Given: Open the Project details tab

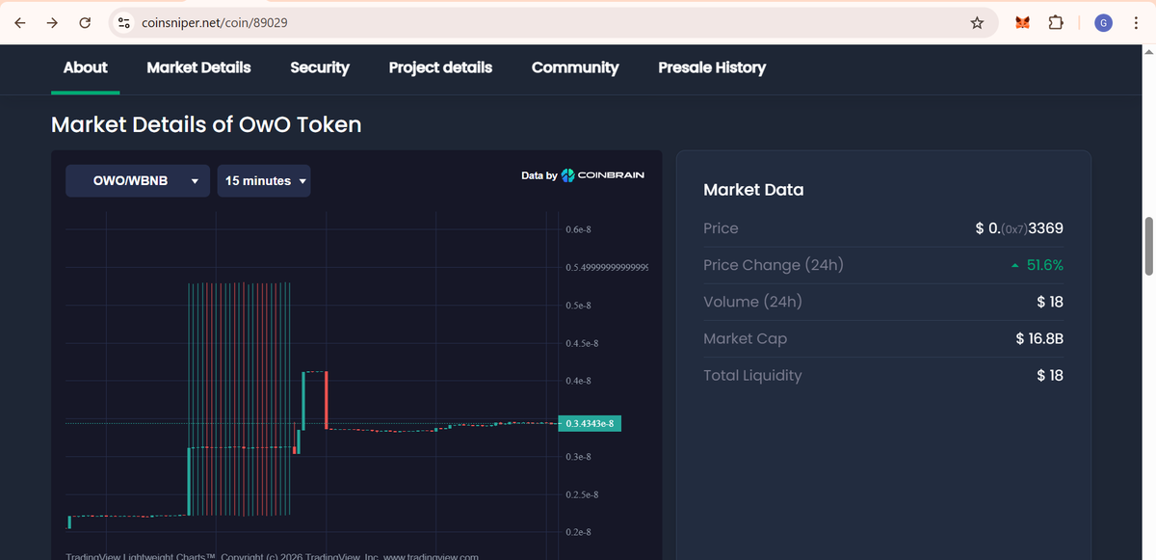Looking at the screenshot, I should coord(440,67).
